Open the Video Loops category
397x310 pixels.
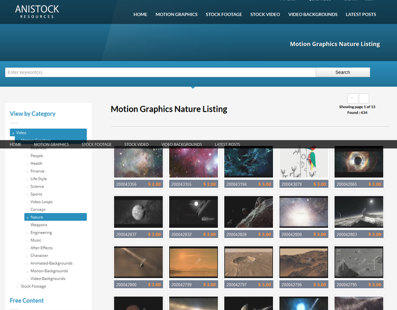pyautogui.click(x=42, y=202)
